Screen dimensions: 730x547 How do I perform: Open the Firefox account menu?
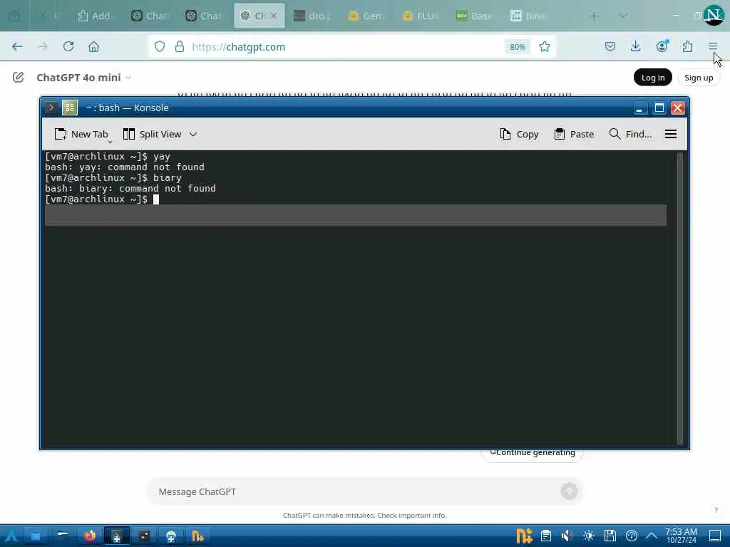point(662,46)
